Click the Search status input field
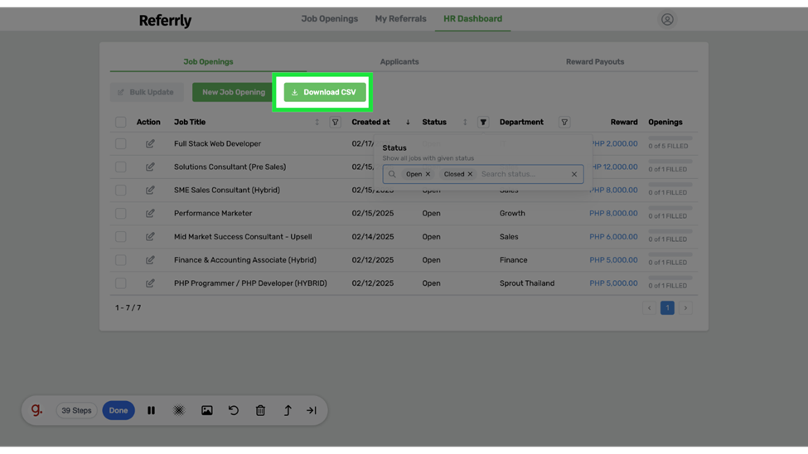Viewport: 808px width, 454px height. click(x=522, y=174)
